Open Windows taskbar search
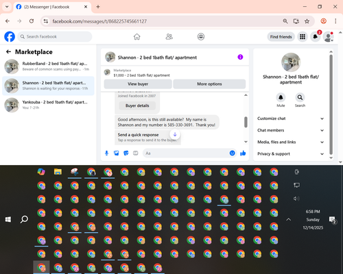 point(24,219)
